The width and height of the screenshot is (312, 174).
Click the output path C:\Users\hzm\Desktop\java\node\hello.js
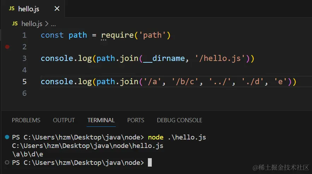[x=88, y=146]
